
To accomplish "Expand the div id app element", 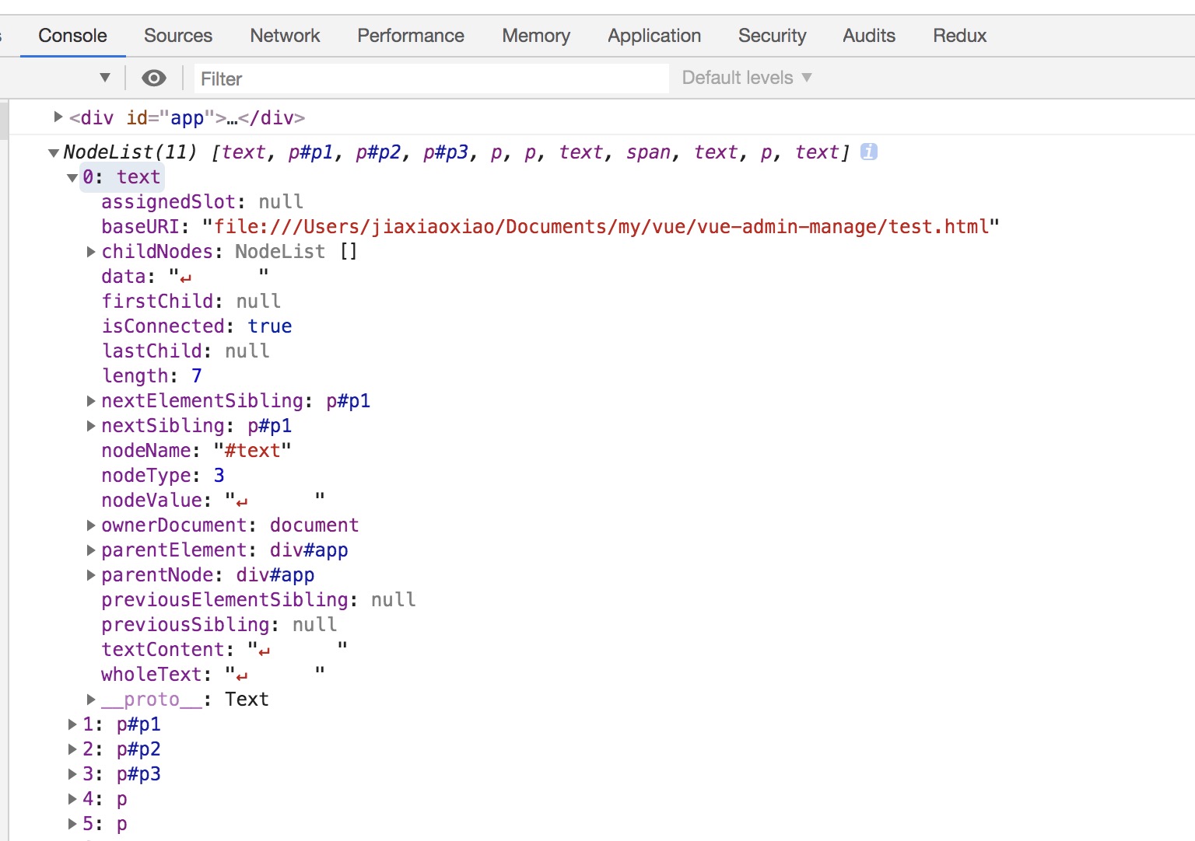I will [58, 117].
